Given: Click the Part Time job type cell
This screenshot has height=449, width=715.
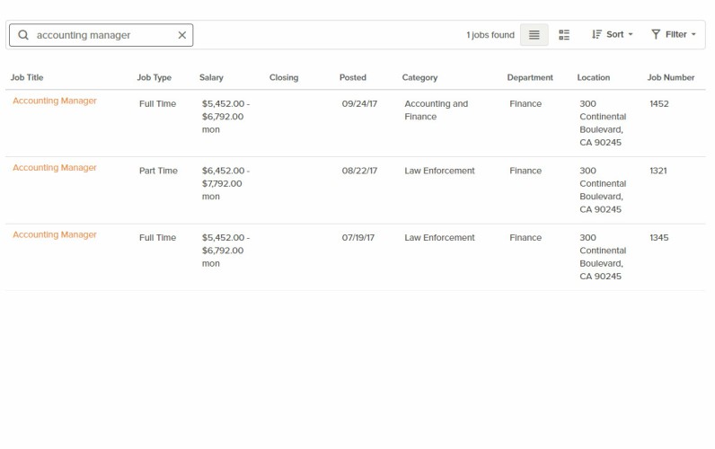Looking at the screenshot, I should 158,171.
